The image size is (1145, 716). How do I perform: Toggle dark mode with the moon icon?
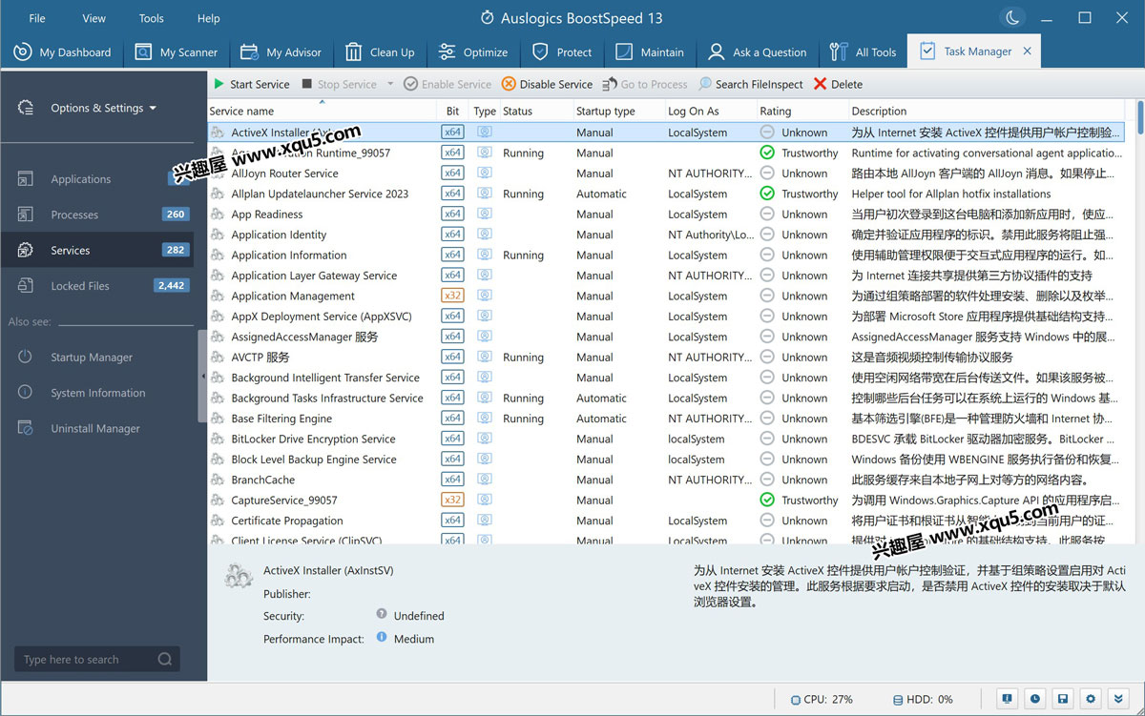1011,17
